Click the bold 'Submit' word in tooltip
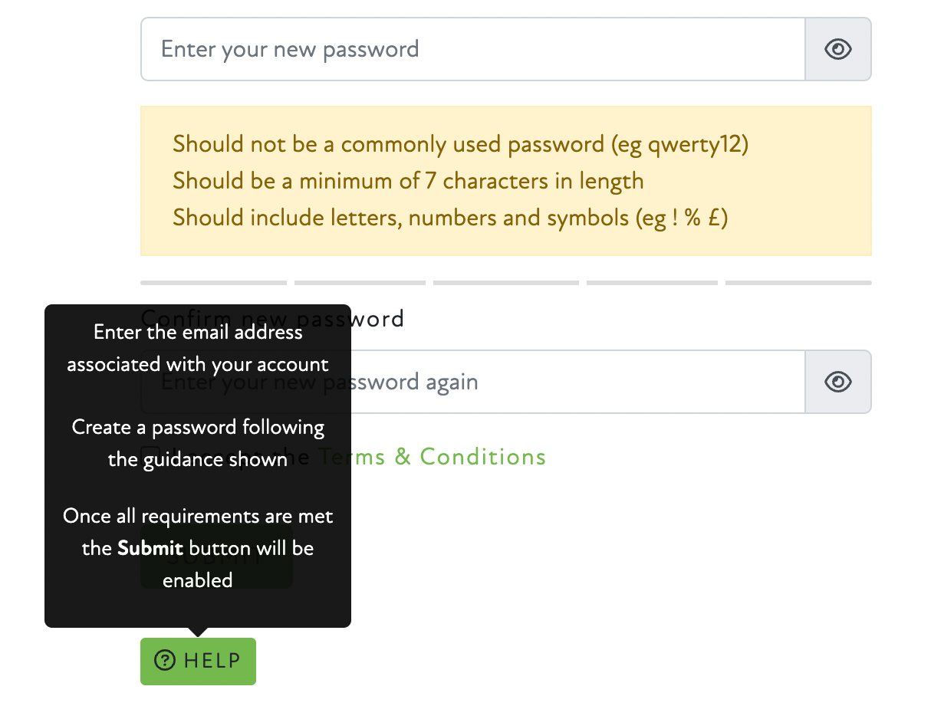931x719 pixels. (x=150, y=549)
